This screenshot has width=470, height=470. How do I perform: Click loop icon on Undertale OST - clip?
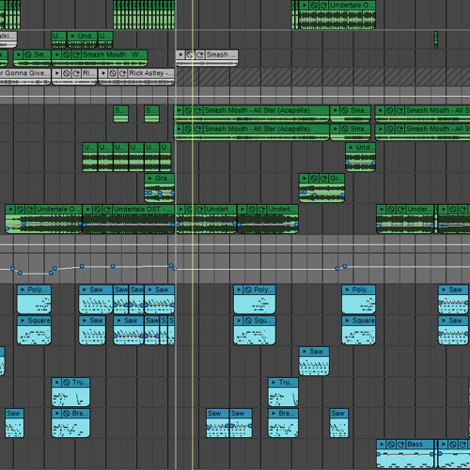(107, 210)
